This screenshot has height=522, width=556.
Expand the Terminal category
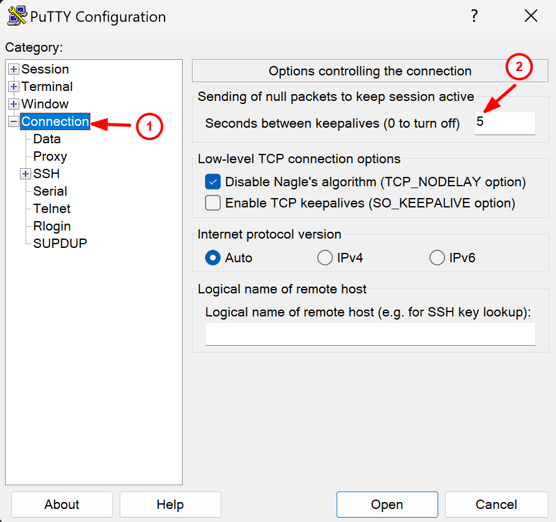pos(12,87)
